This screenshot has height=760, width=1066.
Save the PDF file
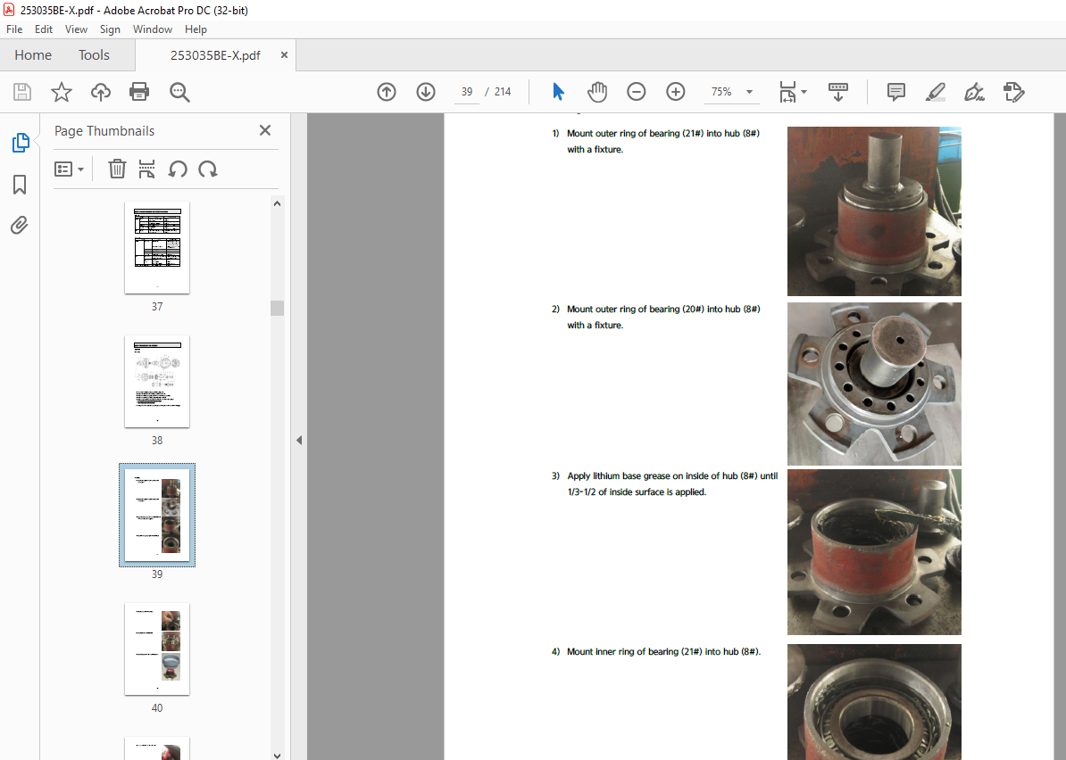point(22,92)
